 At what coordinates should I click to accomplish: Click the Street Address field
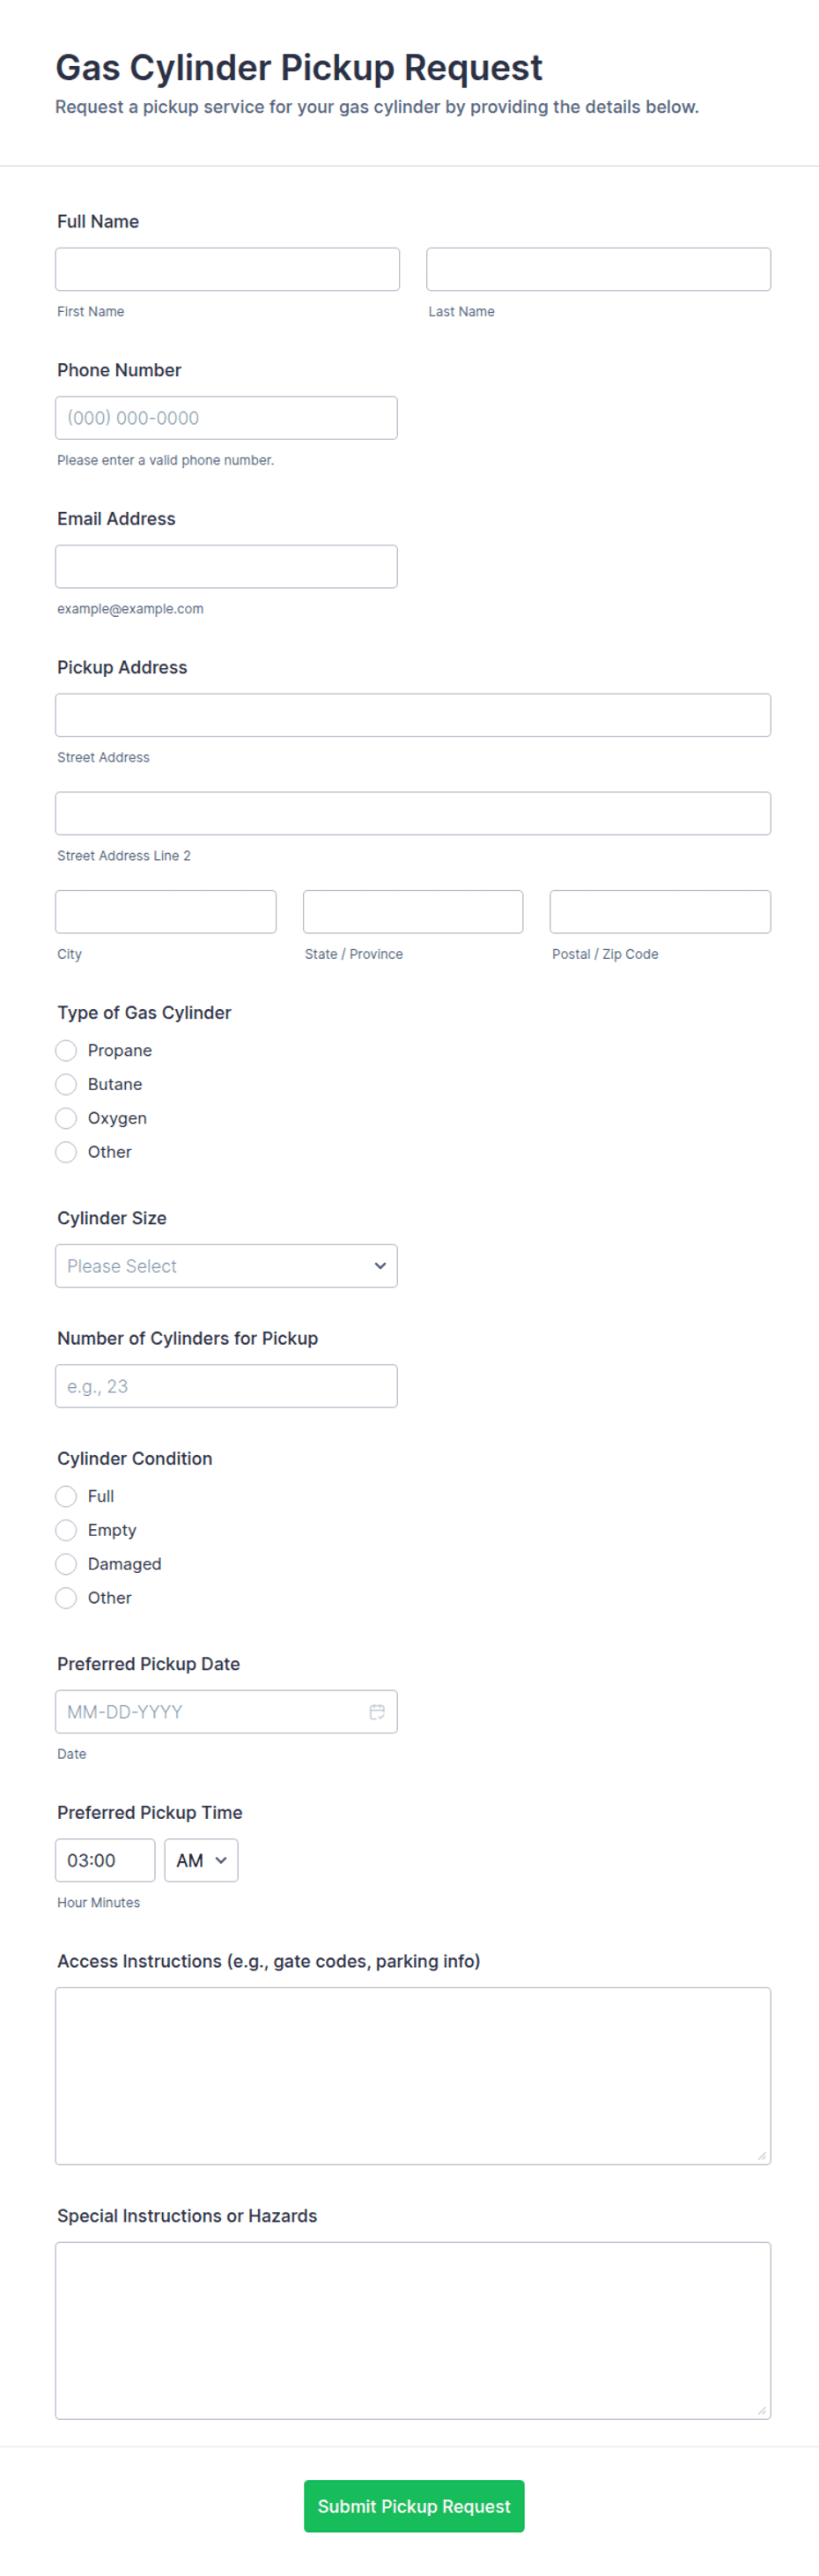tap(412, 715)
